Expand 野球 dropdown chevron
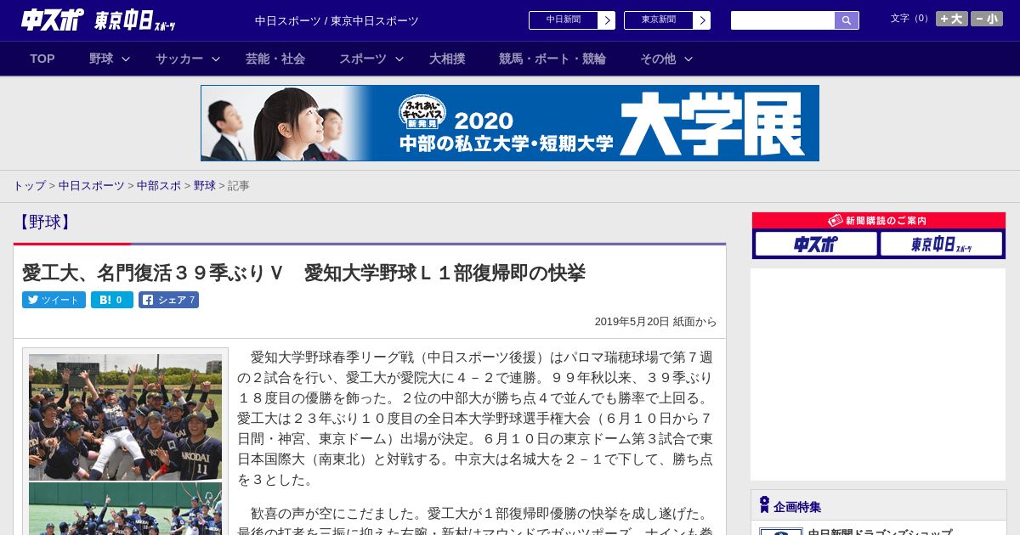The image size is (1020, 535). [x=126, y=59]
